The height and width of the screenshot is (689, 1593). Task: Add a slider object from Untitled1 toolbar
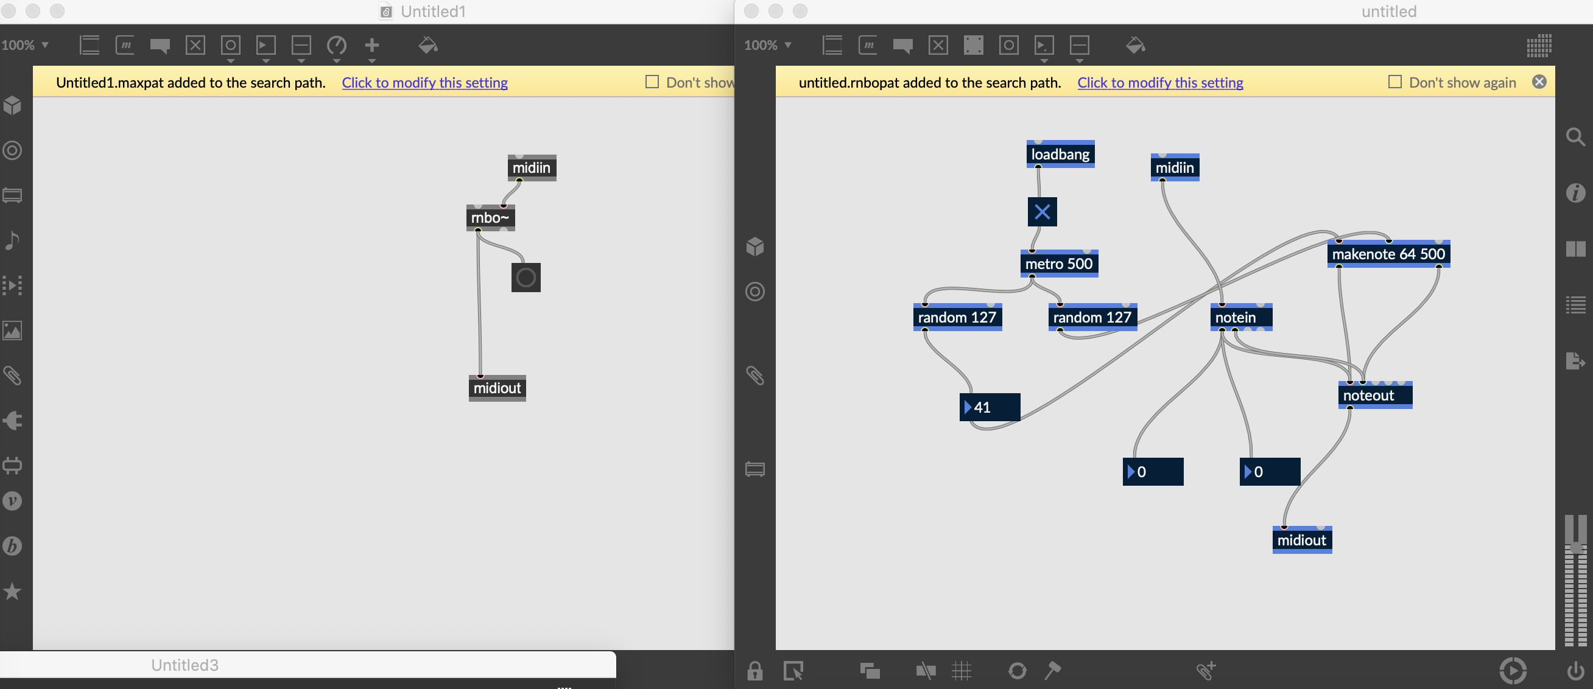click(301, 45)
